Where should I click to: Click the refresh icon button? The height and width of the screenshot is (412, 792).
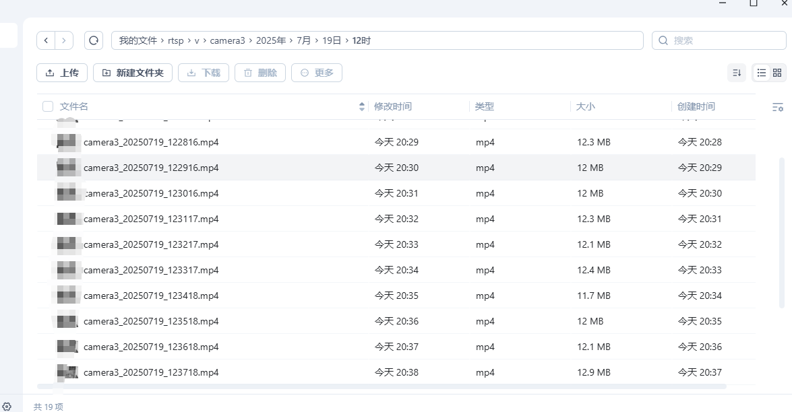pyautogui.click(x=94, y=40)
